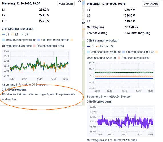
Task: Click caption Spannung in V in 20:37 panel
Action: pos(24,85)
